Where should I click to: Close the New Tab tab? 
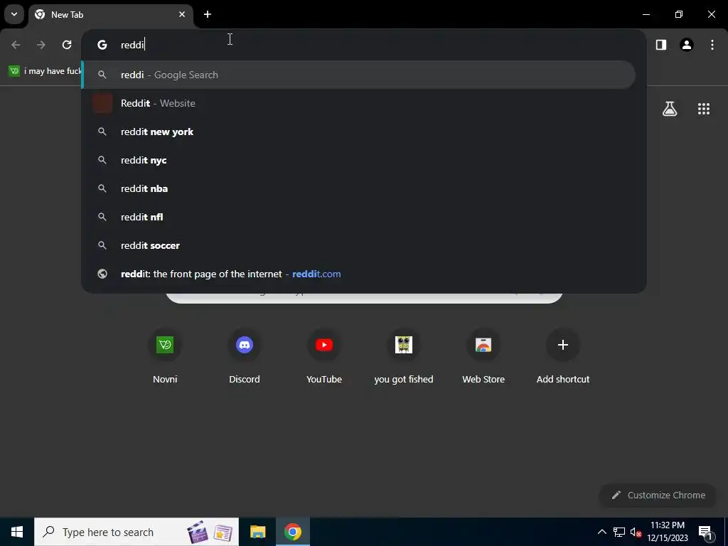182,14
